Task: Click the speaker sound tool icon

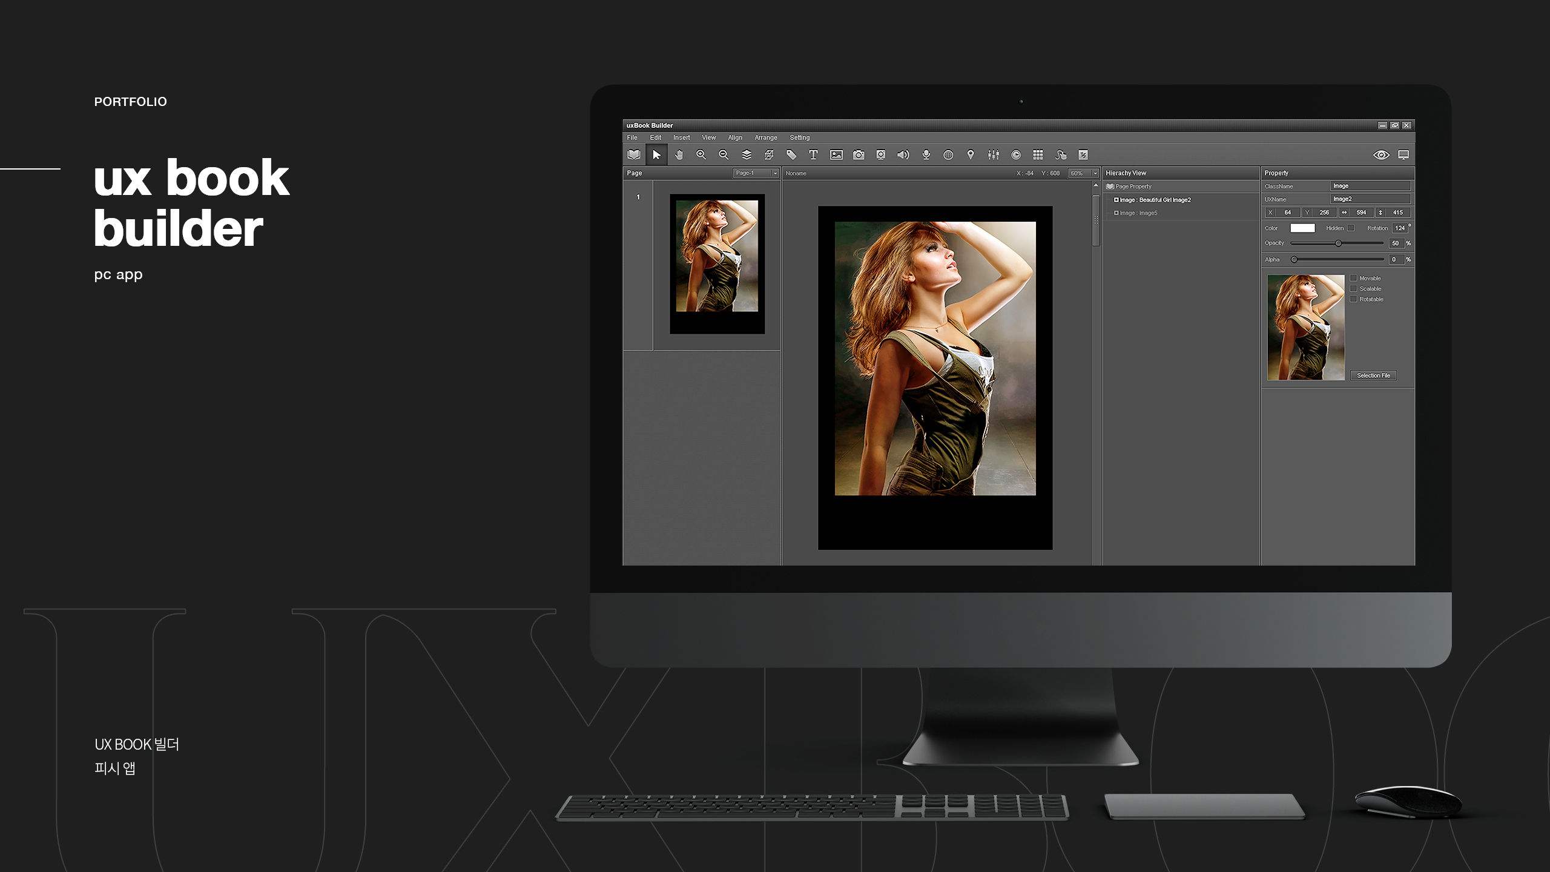Action: 903,155
